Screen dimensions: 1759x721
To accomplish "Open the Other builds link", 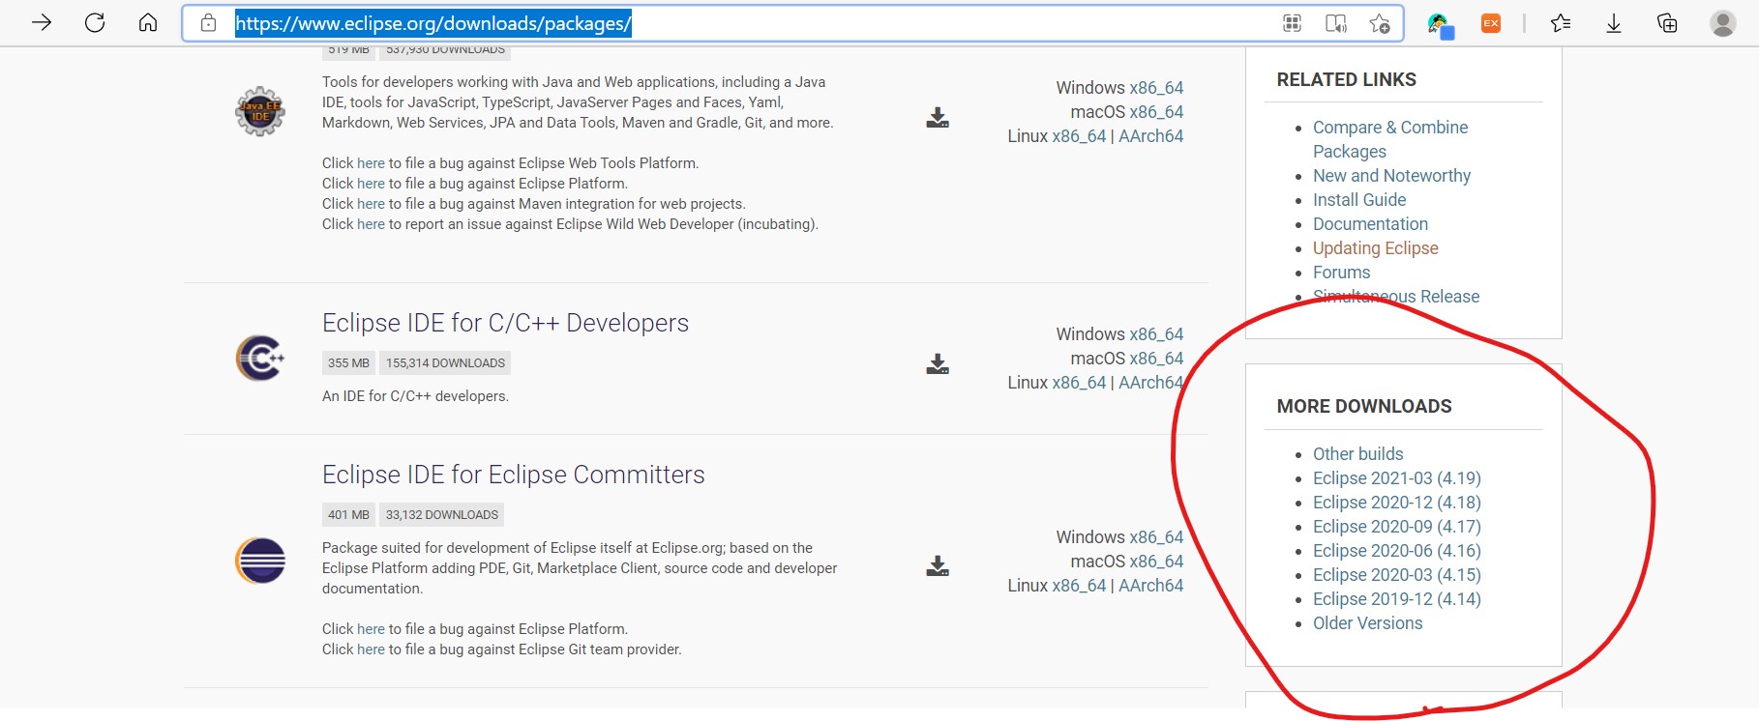I will [1357, 454].
